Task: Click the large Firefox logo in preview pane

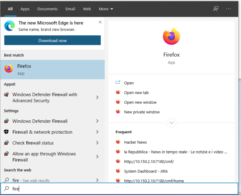Action: 171,36
